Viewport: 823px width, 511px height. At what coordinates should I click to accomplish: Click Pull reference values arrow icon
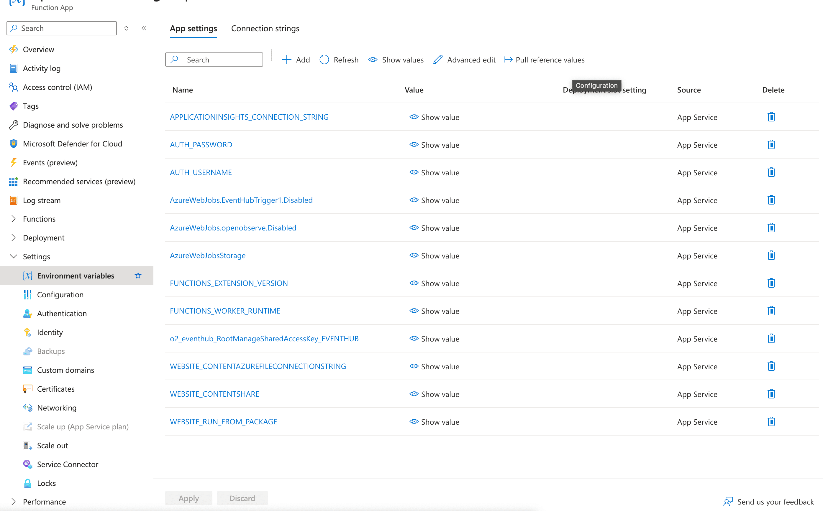pos(508,60)
